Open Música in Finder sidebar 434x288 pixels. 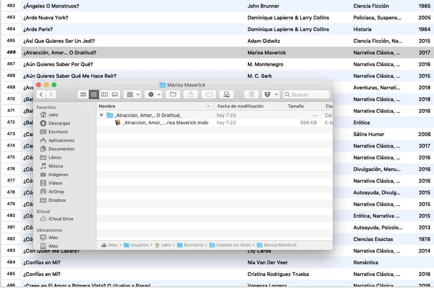click(x=51, y=166)
